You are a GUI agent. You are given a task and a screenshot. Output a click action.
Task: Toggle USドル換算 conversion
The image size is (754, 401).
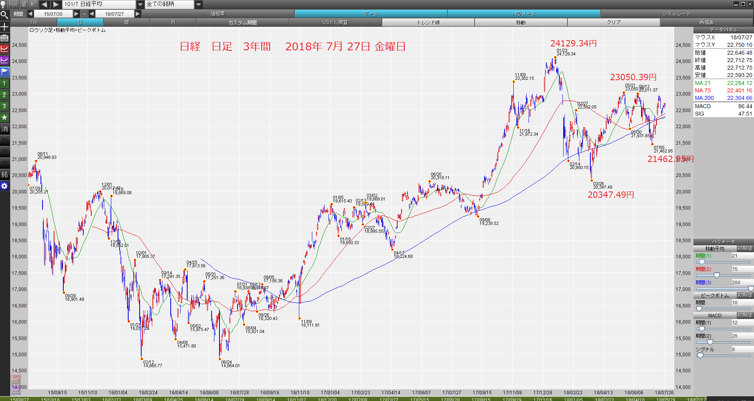[335, 22]
